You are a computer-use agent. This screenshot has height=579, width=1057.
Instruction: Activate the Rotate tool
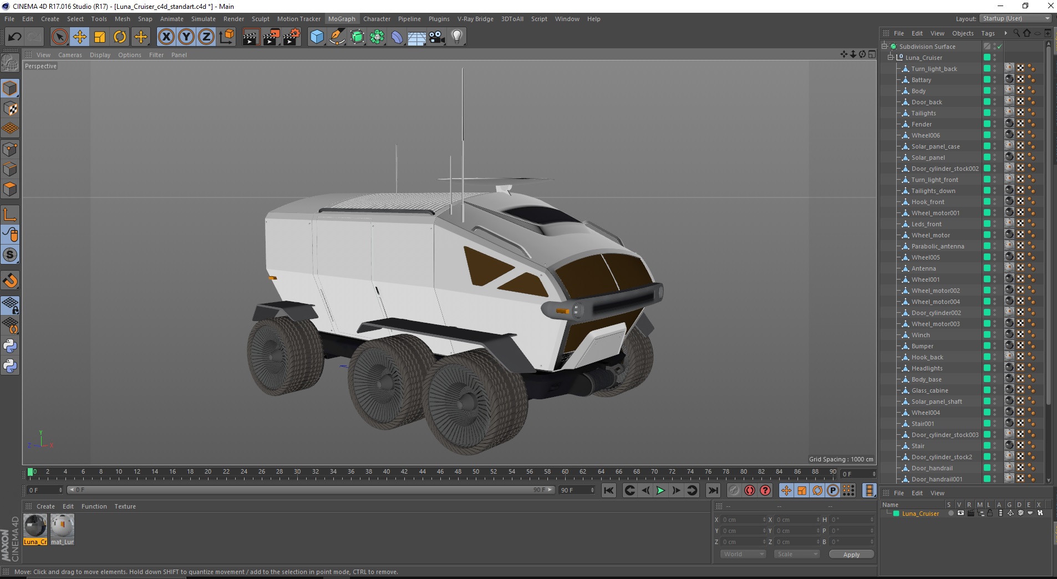(120, 37)
